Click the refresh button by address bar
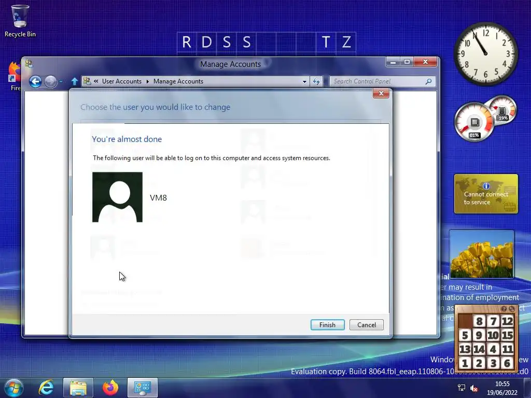 pos(316,81)
